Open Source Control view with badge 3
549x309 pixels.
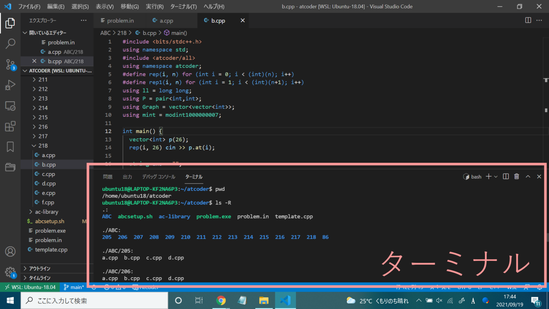pyautogui.click(x=10, y=65)
